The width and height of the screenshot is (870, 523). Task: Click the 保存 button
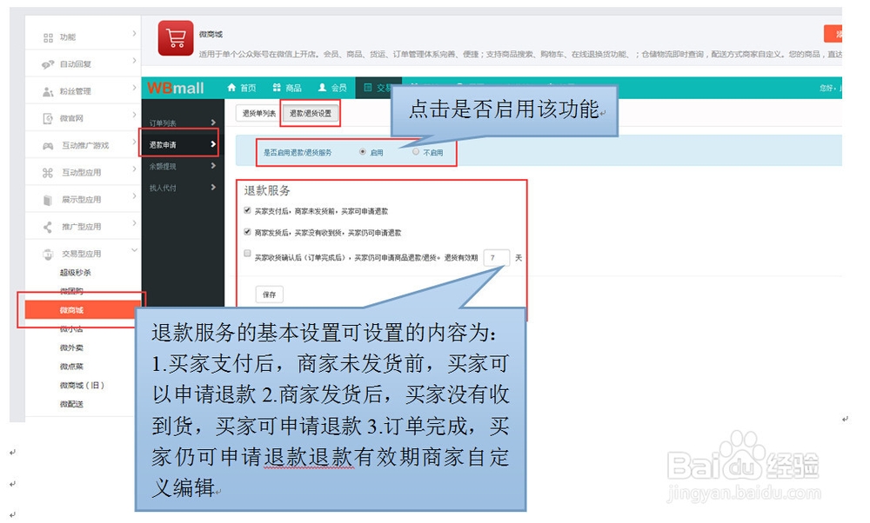[270, 295]
